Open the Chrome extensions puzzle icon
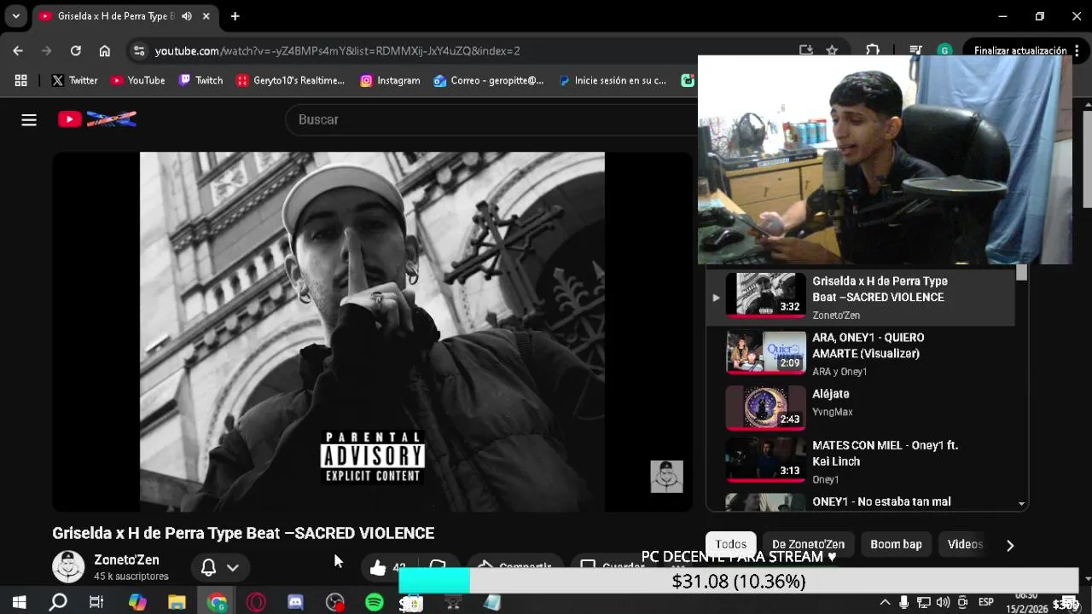Screen dimensions: 1092x614 click(872, 50)
